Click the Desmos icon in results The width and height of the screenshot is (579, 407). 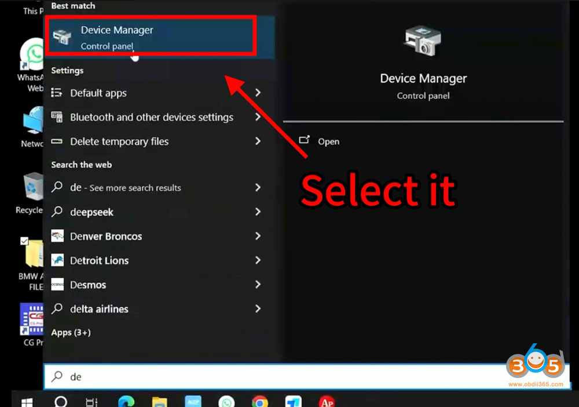(57, 285)
